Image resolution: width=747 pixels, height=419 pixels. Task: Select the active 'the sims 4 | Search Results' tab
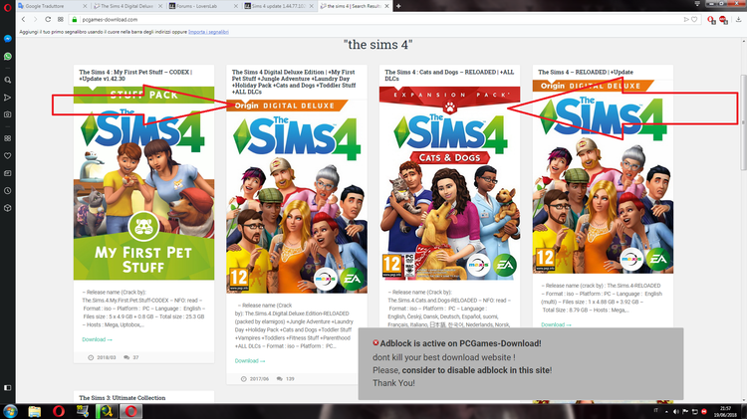[x=355, y=6]
